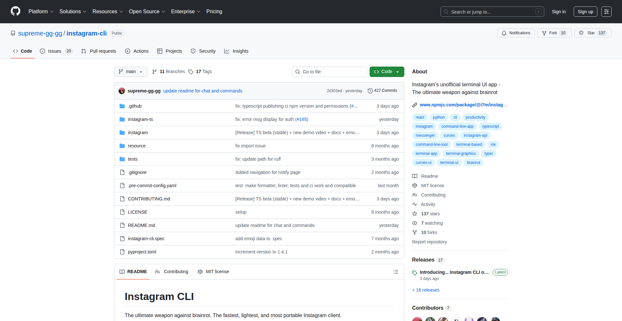Click the fork icon beside 10 forks
This screenshot has width=622, height=321.
[415, 232]
